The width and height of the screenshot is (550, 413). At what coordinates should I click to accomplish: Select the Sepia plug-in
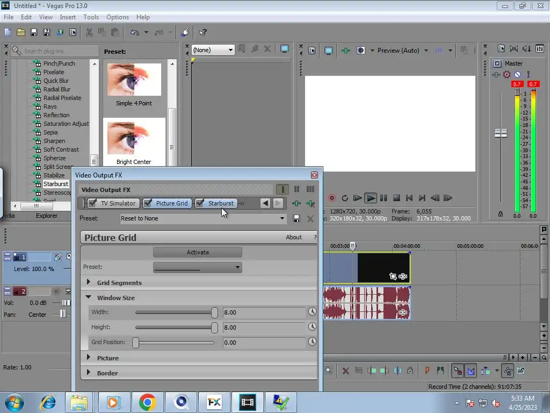pyautogui.click(x=50, y=132)
